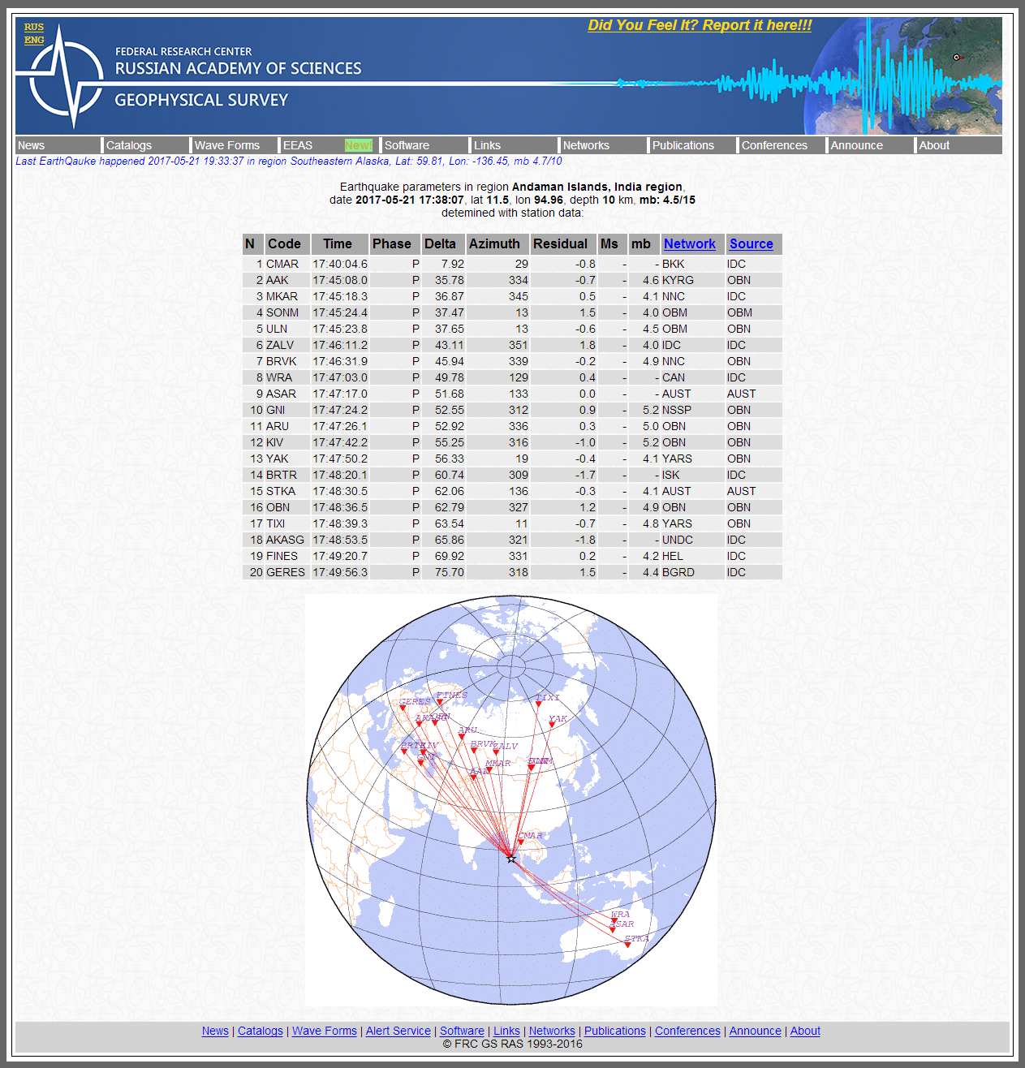Click the Network column header link
1025x1068 pixels.
click(689, 243)
